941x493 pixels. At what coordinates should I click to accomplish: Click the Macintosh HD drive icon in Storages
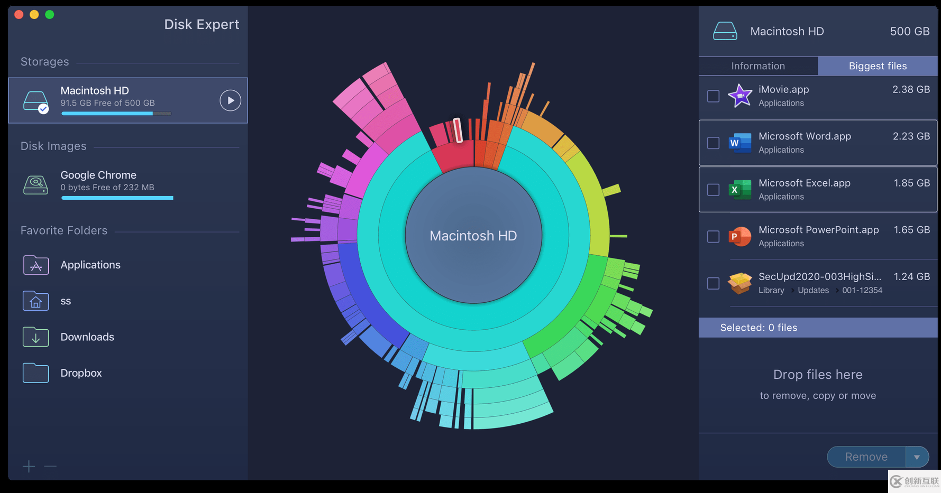[x=36, y=101]
